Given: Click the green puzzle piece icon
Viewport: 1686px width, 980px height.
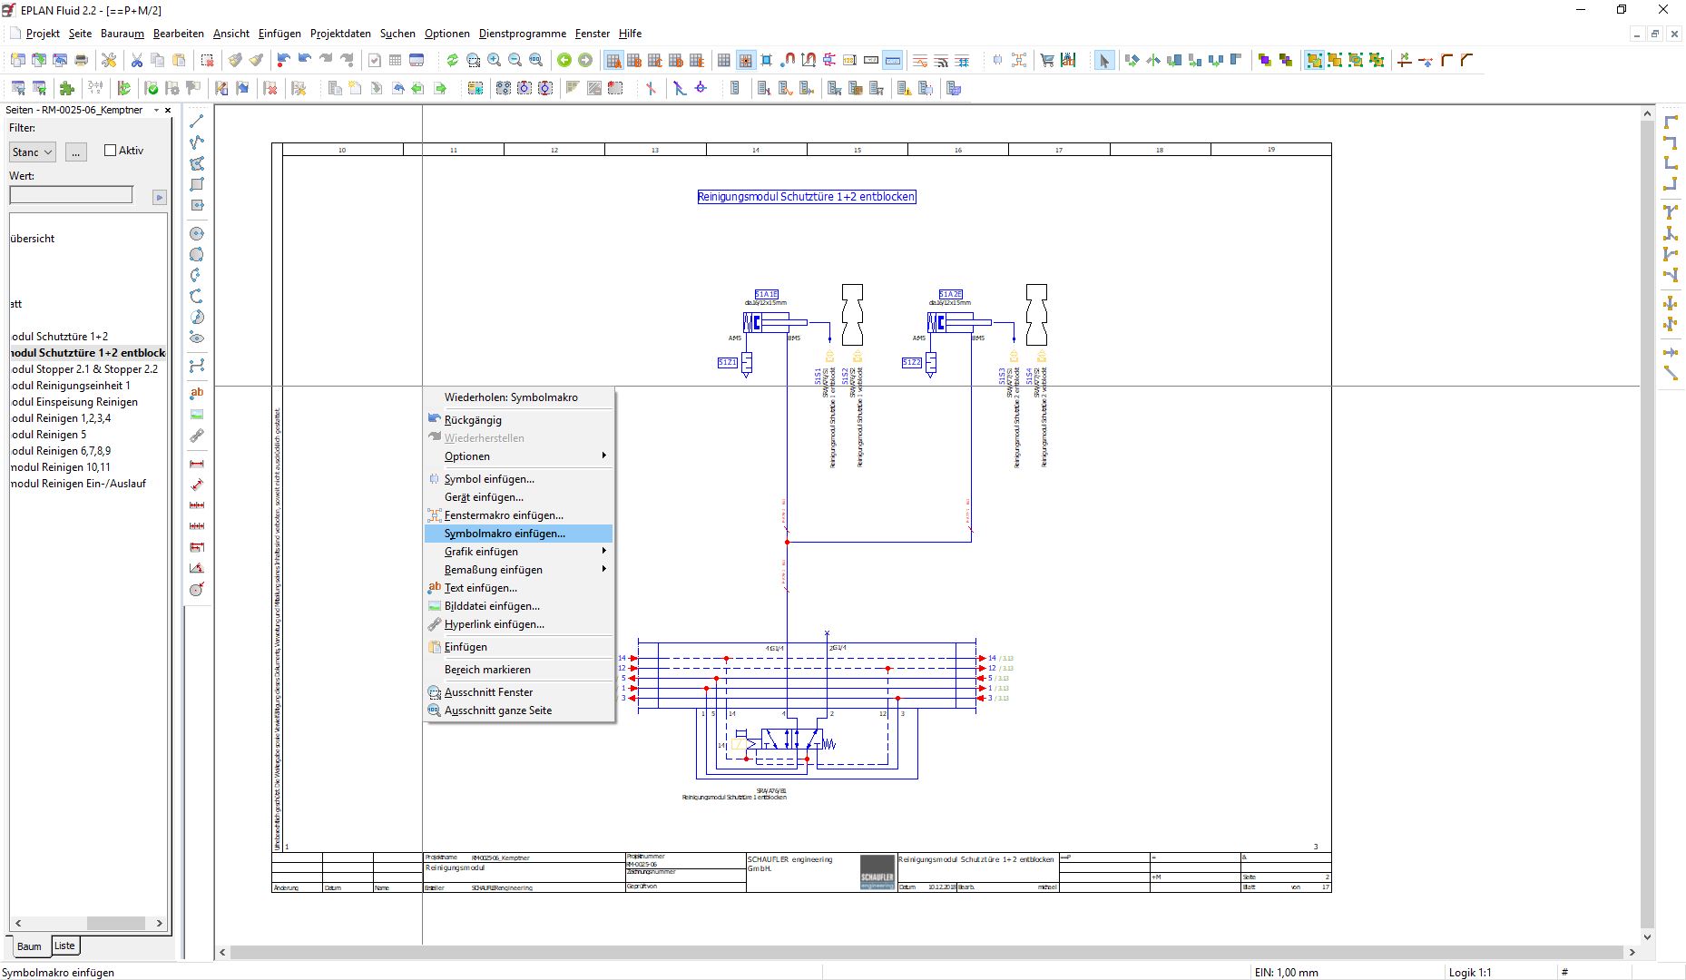Looking at the screenshot, I should coord(66,88).
